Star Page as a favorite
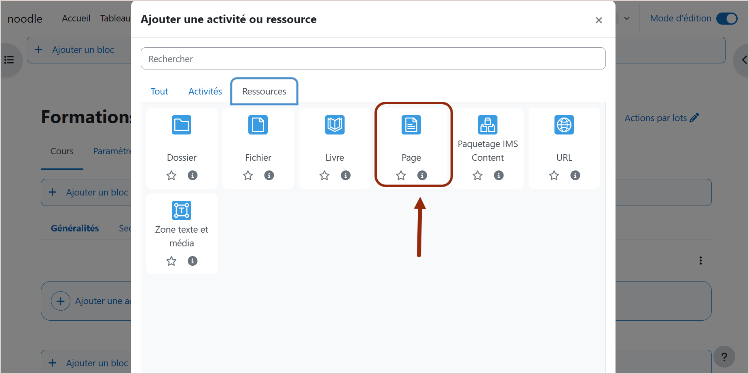 tap(401, 175)
